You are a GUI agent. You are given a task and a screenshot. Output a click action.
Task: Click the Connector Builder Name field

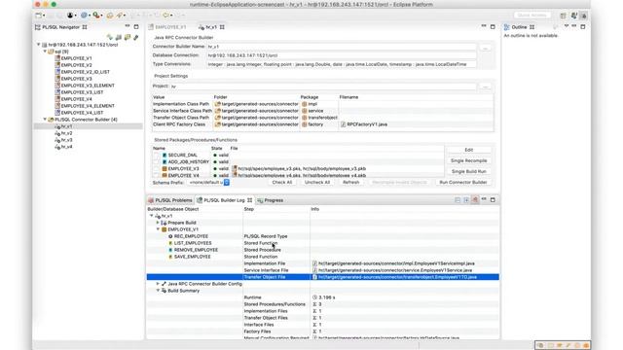point(341,47)
